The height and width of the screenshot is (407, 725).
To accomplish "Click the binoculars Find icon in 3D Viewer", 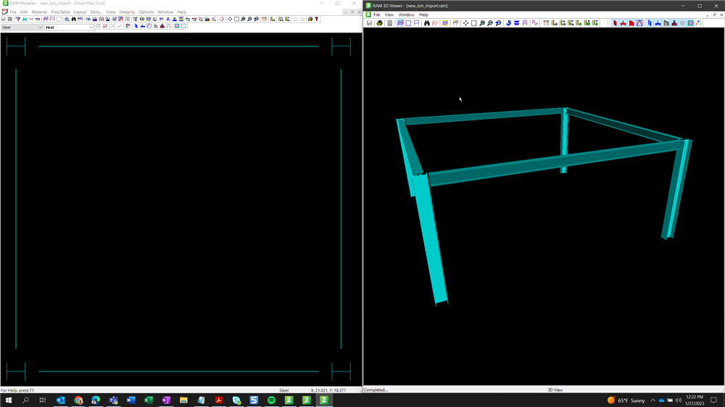I will [x=427, y=23].
